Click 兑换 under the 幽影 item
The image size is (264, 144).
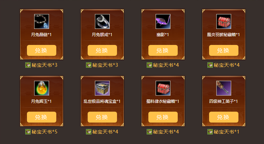click(163, 50)
